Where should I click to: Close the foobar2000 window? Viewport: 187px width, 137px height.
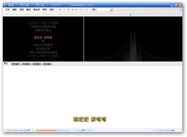click(180, 5)
